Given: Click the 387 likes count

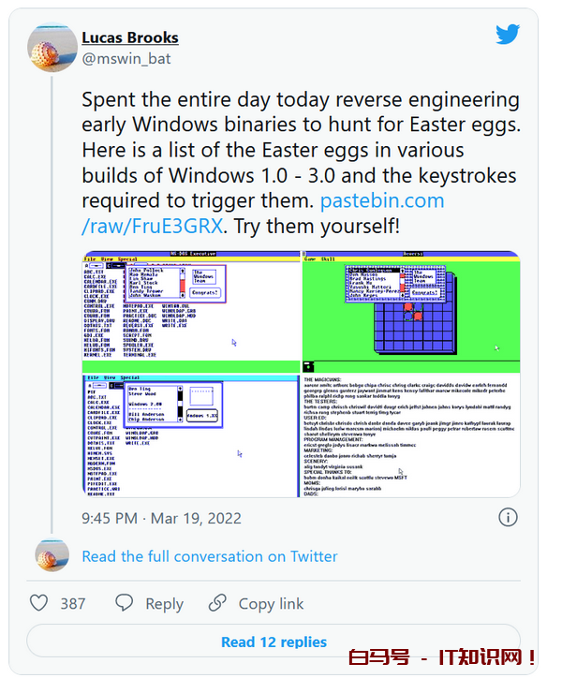Looking at the screenshot, I should click(73, 604).
